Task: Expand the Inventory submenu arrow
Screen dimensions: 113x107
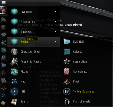Action: [55, 12]
